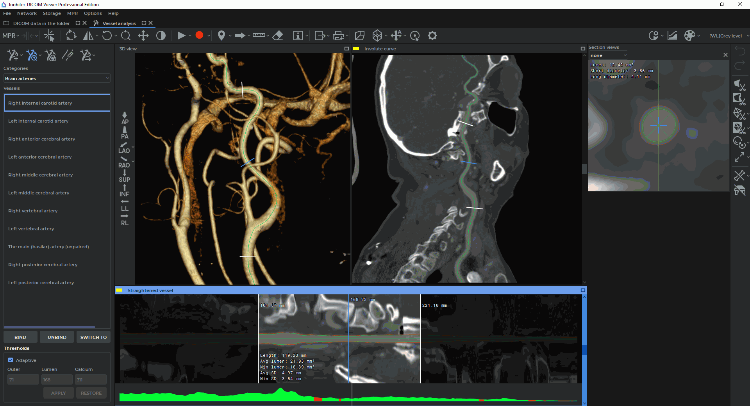Click the add vessel tool icon

[x=12, y=55]
